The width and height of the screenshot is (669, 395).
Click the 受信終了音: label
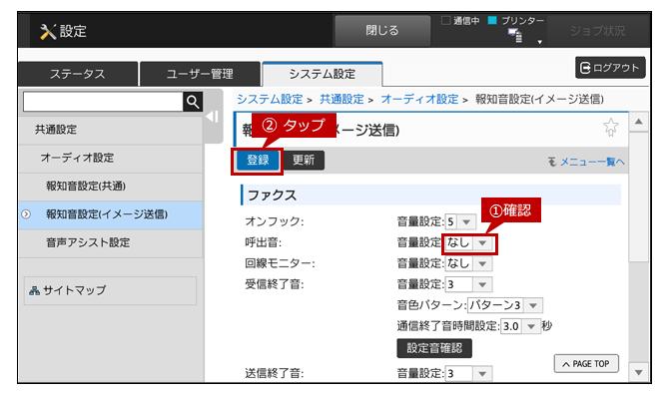[x=275, y=284]
